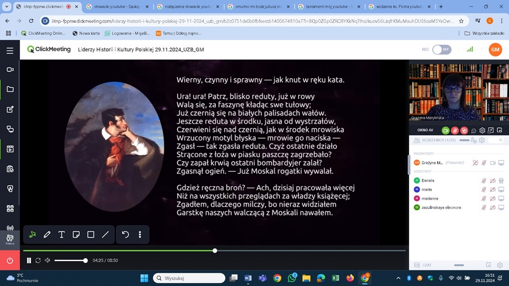Select participant zazulinskaya eleonora
509x286 pixels.
(441, 208)
